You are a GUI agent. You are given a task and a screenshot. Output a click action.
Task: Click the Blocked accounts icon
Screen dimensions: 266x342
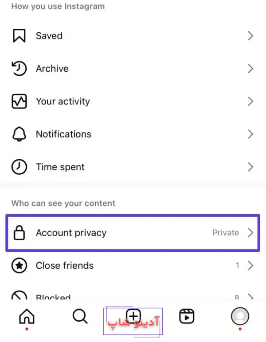[19, 296]
